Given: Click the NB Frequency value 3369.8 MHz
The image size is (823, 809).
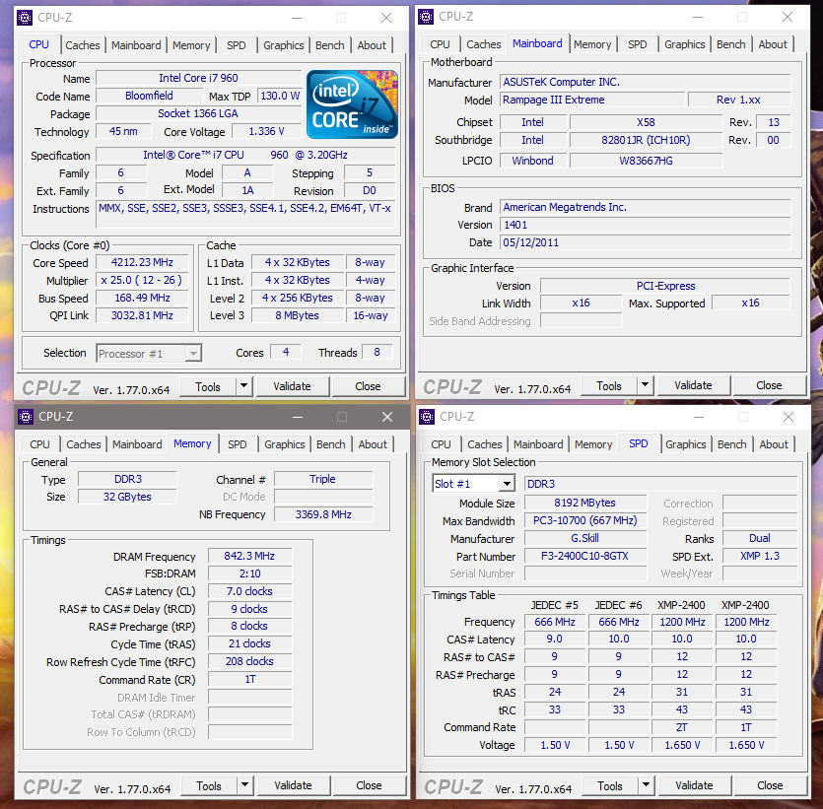Looking at the screenshot, I should tap(323, 514).
